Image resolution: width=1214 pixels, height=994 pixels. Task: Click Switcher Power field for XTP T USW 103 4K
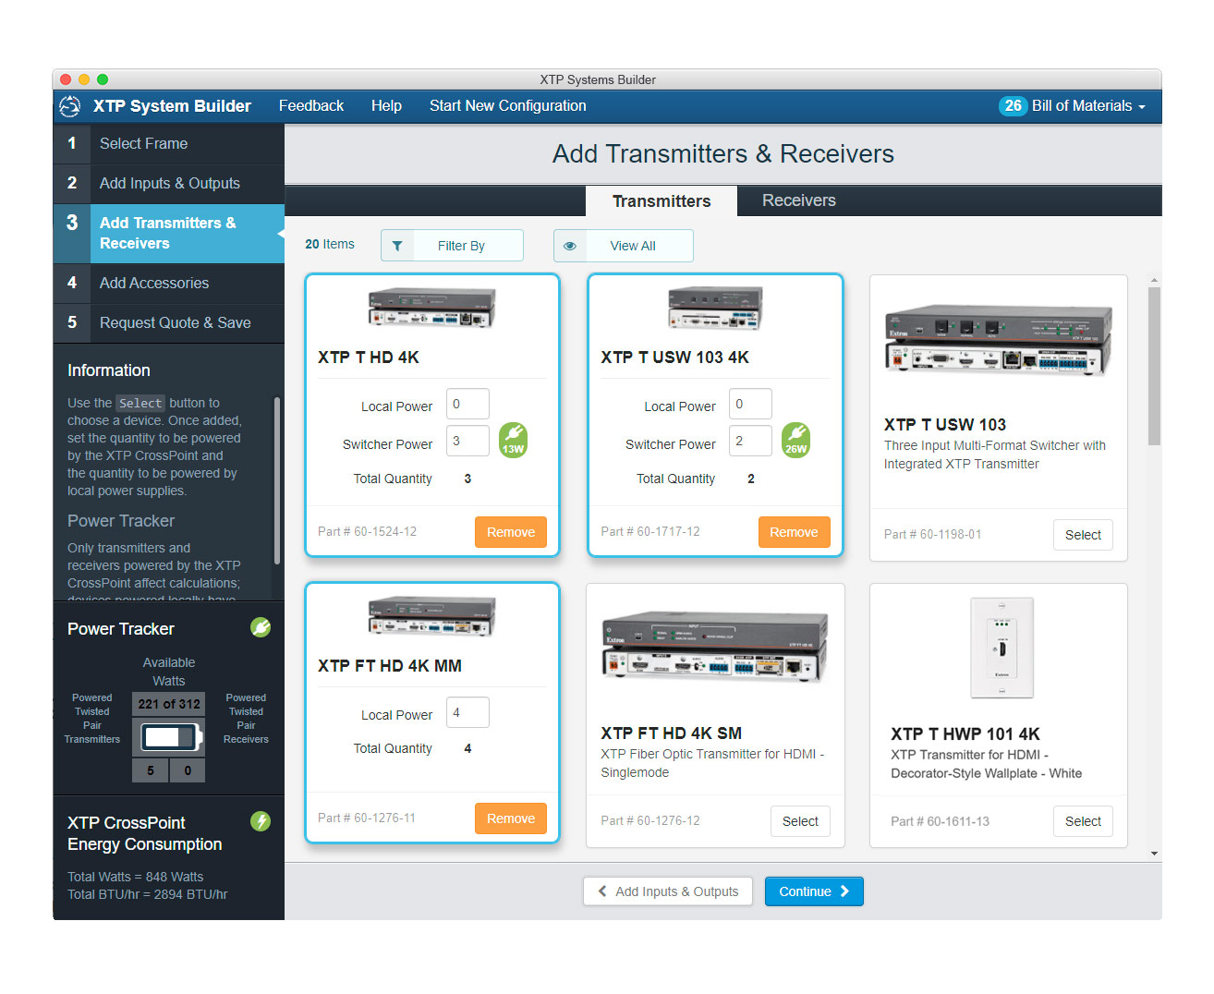(x=750, y=441)
